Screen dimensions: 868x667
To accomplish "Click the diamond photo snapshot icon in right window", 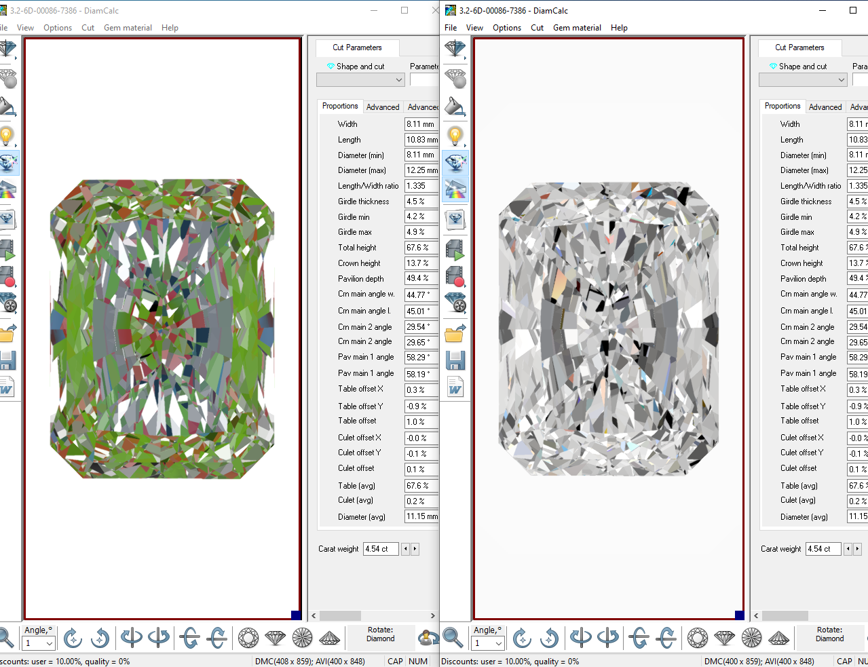I will tap(455, 219).
